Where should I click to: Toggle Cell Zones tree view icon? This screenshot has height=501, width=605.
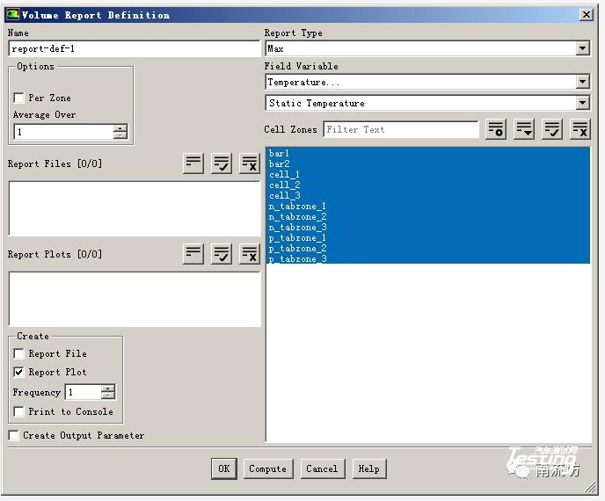pos(524,129)
